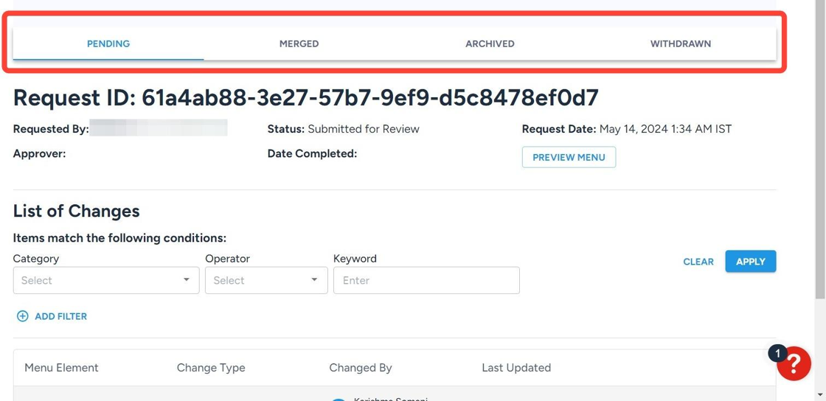Click the Last Updated column header
826x401 pixels.
pos(516,368)
